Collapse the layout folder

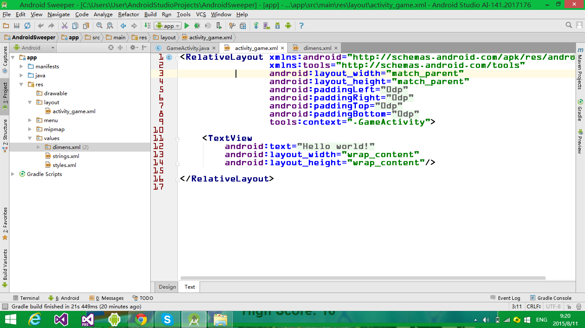pyautogui.click(x=30, y=102)
